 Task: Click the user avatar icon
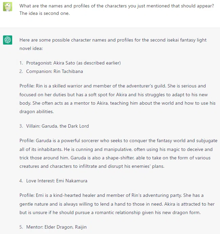pos(7,7)
